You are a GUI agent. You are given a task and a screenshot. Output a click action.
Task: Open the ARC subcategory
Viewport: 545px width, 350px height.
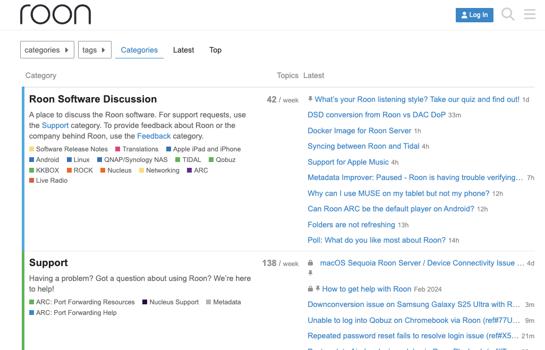click(198, 170)
